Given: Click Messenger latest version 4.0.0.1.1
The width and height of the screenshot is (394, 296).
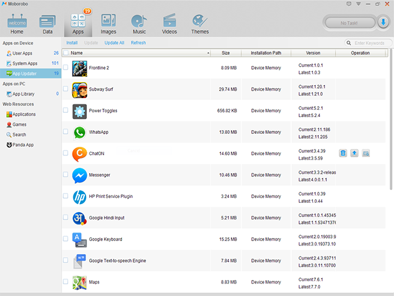Looking at the screenshot, I should [x=313, y=179].
